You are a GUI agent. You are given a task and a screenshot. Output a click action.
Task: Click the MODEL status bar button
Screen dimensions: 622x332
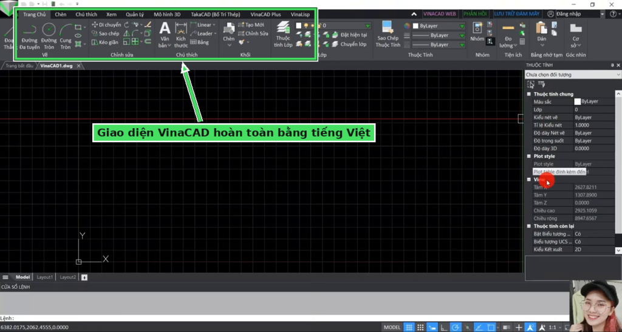pos(392,327)
